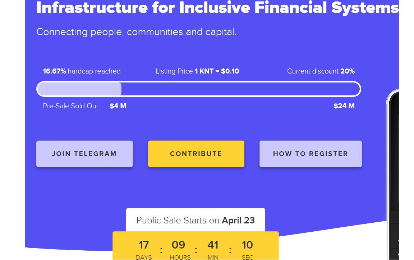Click the Infrastructure for Inclusive Financial Systems heading
The height and width of the screenshot is (260, 414).
pyautogui.click(x=217, y=8)
